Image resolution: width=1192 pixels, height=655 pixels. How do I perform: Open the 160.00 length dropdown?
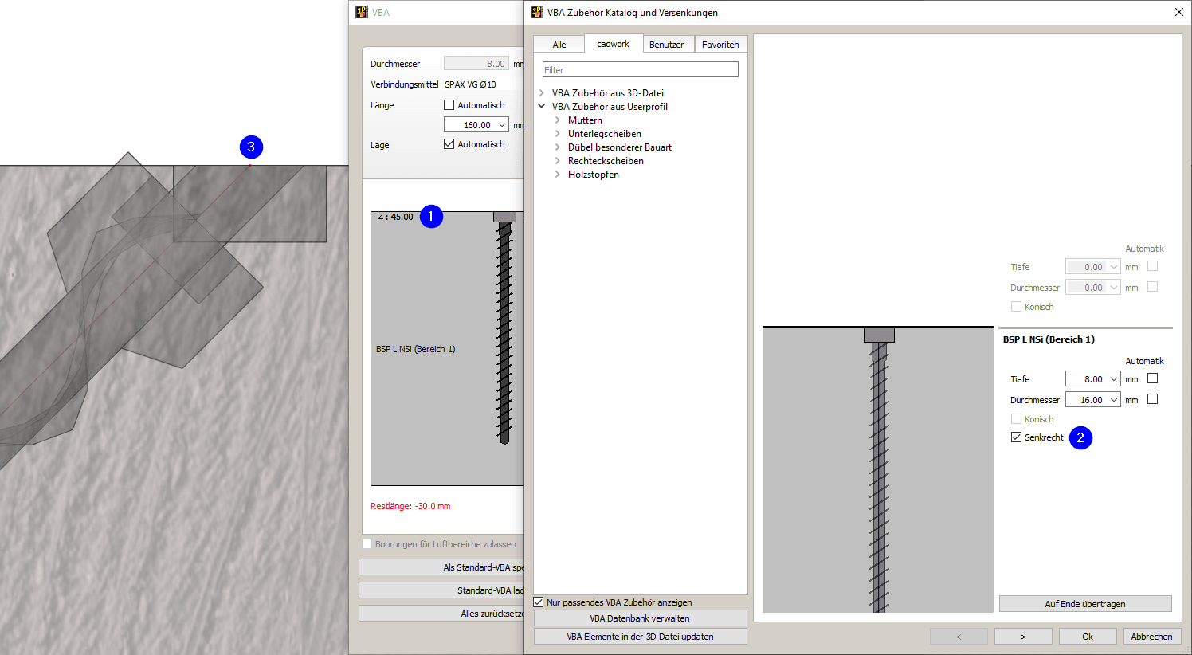[x=503, y=124]
